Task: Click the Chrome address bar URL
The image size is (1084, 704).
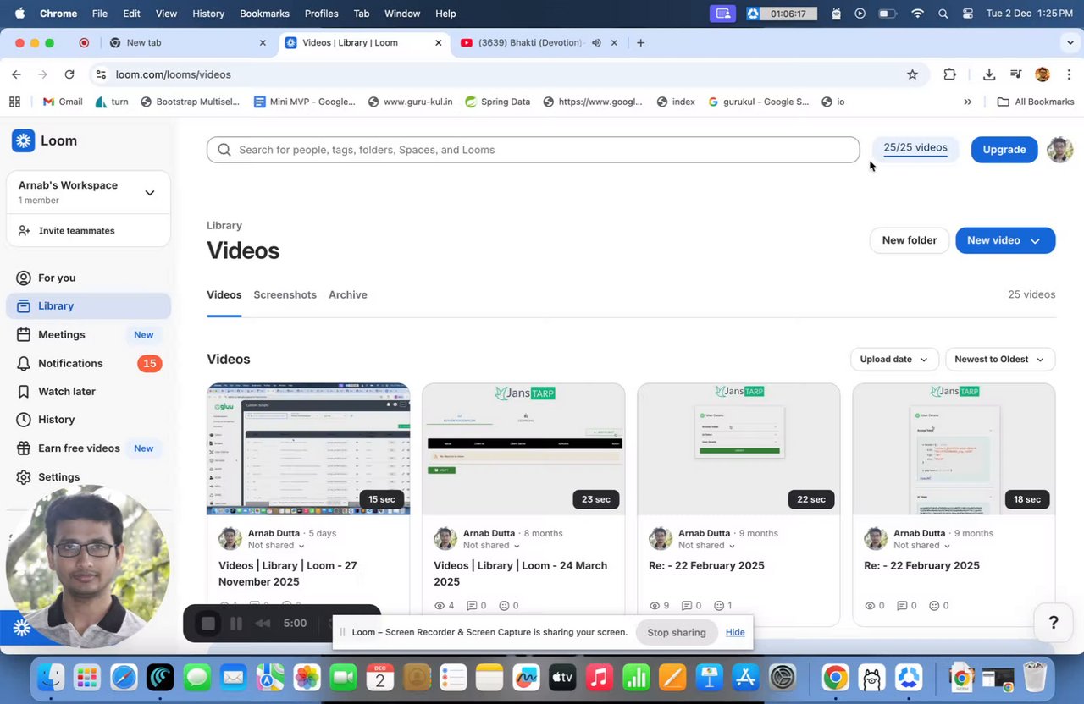Action: (x=174, y=74)
